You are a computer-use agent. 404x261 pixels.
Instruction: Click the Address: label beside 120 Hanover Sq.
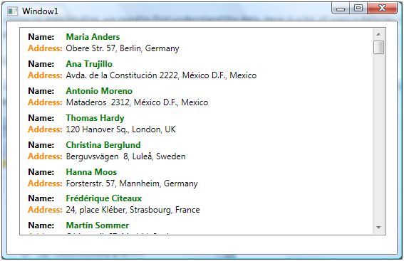[45, 129]
